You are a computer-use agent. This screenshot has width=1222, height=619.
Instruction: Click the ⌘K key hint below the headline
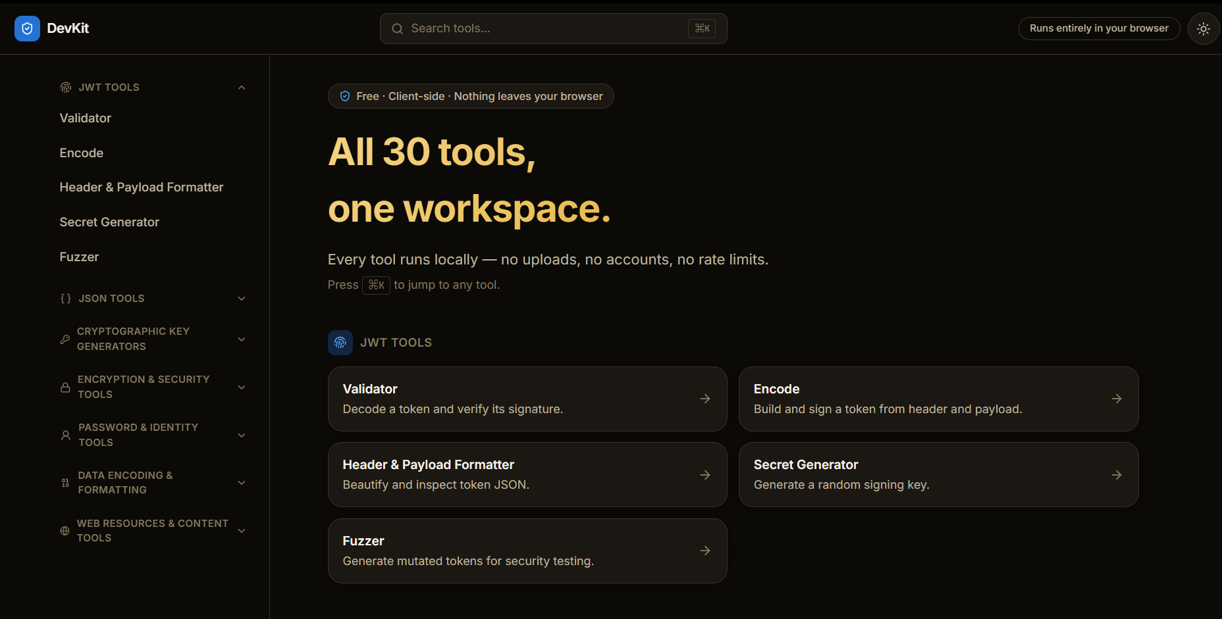pyautogui.click(x=376, y=285)
